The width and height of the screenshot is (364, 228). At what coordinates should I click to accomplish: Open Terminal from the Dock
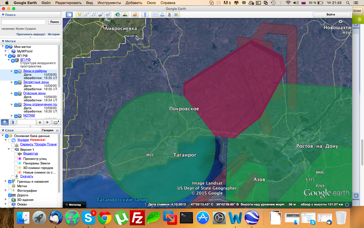click(186, 218)
